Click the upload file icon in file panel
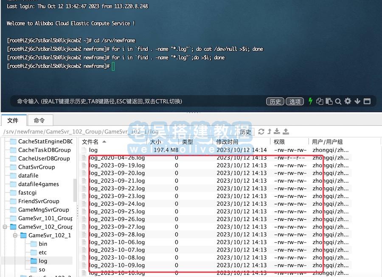382x277 pixels. pos(286,132)
